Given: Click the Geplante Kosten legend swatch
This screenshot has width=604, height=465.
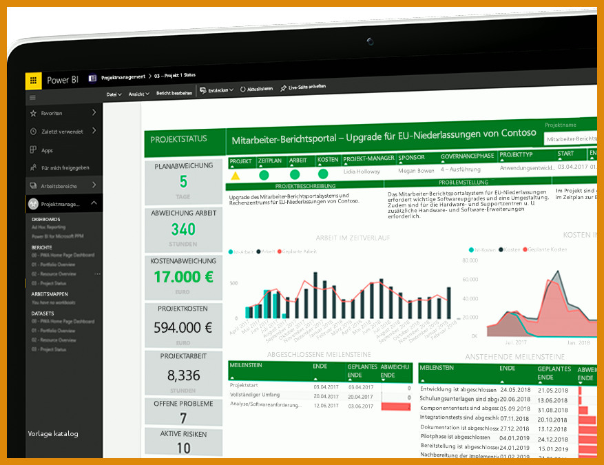Looking at the screenshot, I should click(525, 249).
